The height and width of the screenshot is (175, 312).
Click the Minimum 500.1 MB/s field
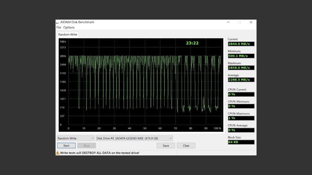coord(241,56)
